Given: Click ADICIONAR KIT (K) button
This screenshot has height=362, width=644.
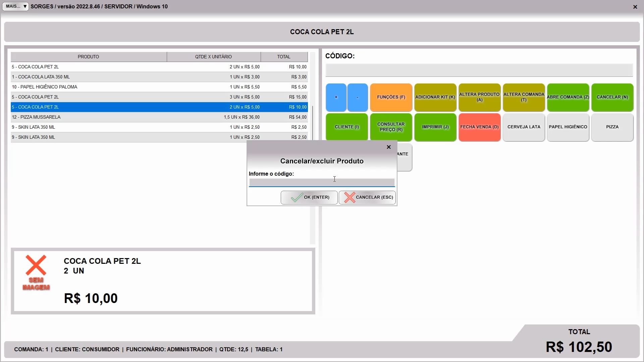Looking at the screenshot, I should coord(435,97).
